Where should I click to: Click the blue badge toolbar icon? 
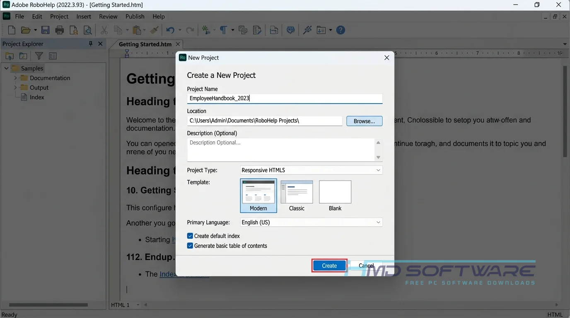(291, 30)
